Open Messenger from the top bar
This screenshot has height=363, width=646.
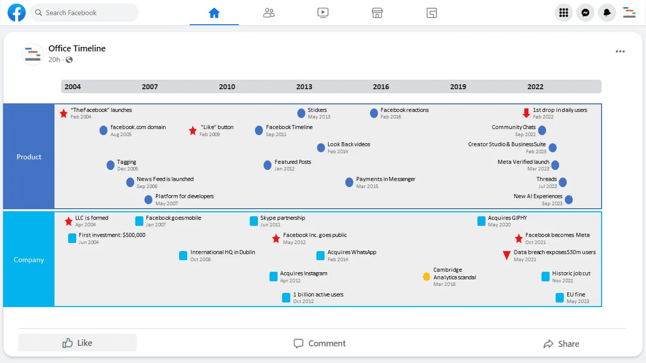[x=585, y=13]
